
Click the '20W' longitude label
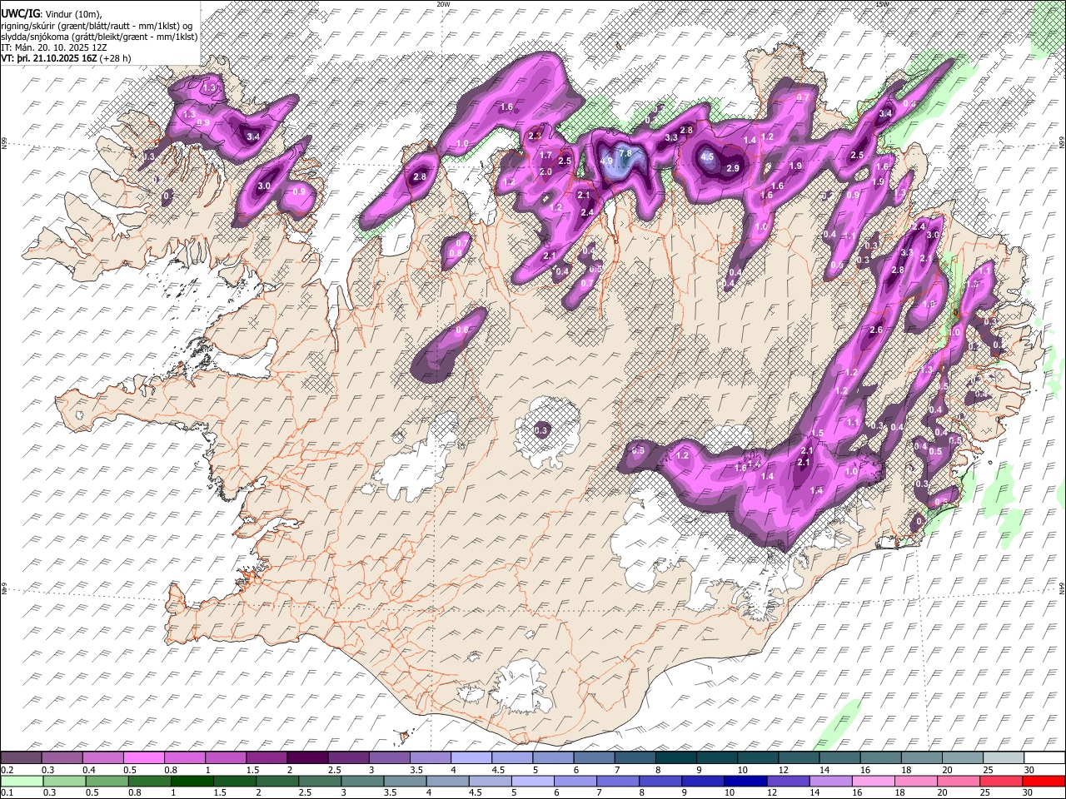(443, 4)
